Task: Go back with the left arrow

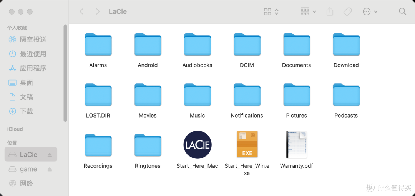Action: coord(82,11)
